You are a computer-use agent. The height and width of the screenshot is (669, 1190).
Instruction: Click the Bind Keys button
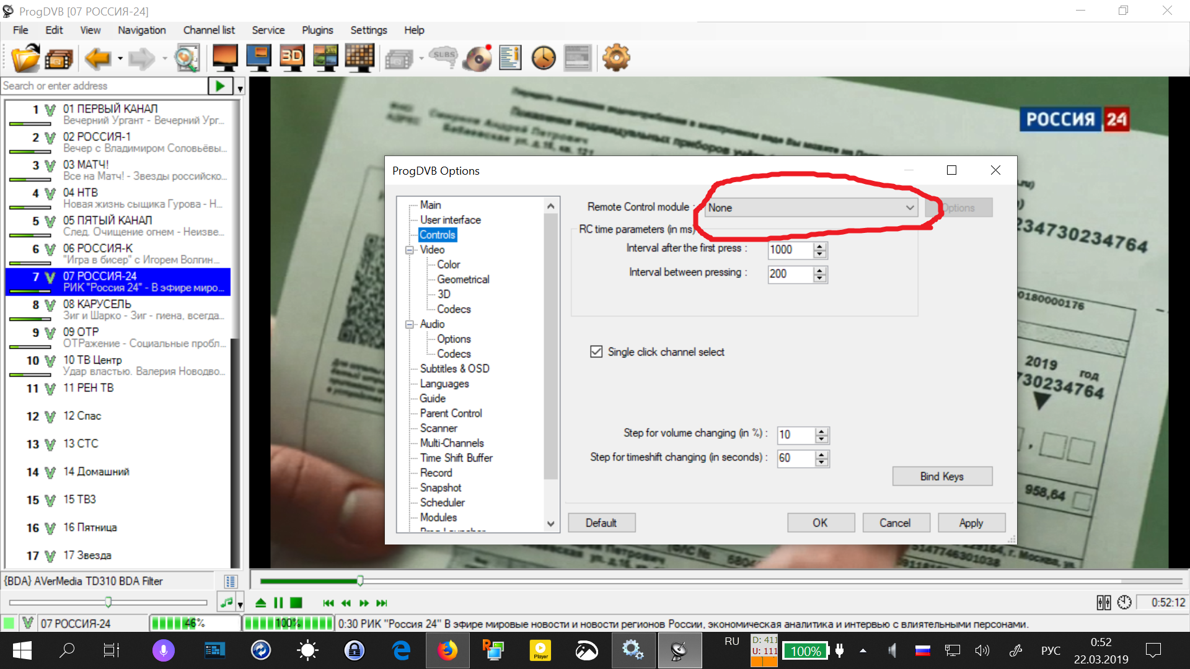click(x=941, y=476)
